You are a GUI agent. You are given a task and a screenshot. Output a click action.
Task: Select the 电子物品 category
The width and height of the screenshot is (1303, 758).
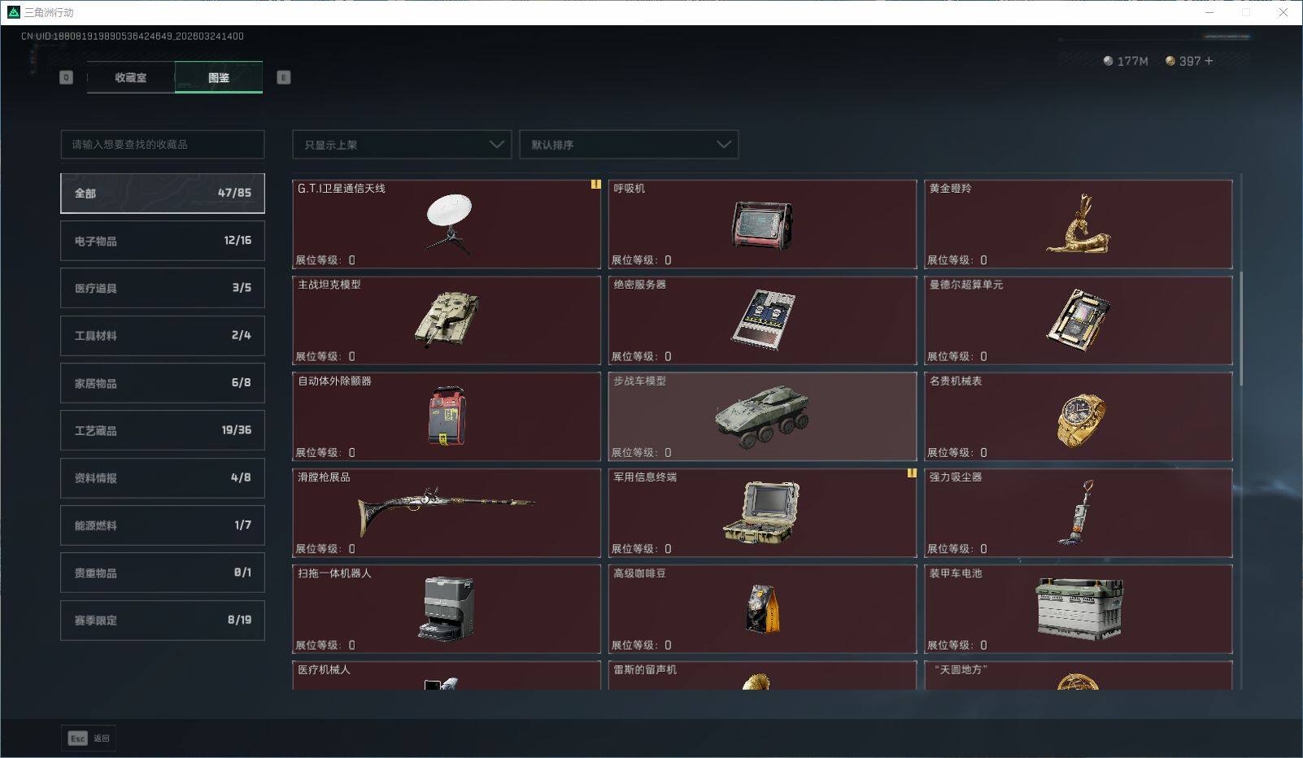162,240
